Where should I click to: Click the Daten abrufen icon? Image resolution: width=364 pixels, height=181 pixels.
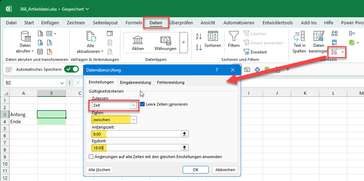coord(25,37)
